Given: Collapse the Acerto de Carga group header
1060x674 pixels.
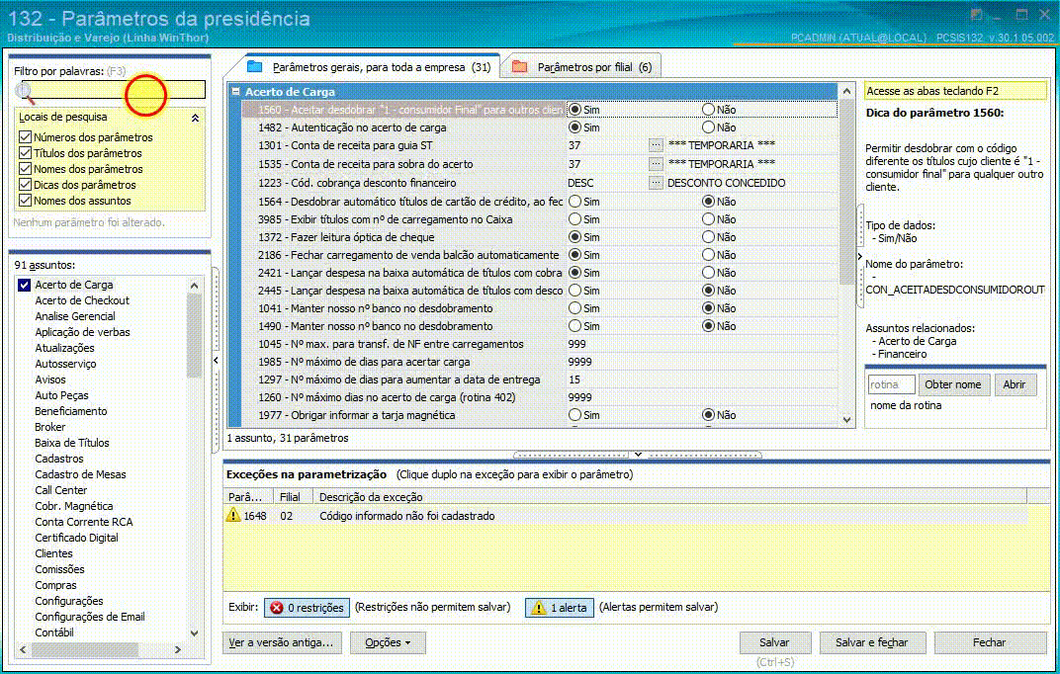Looking at the screenshot, I should tap(236, 91).
